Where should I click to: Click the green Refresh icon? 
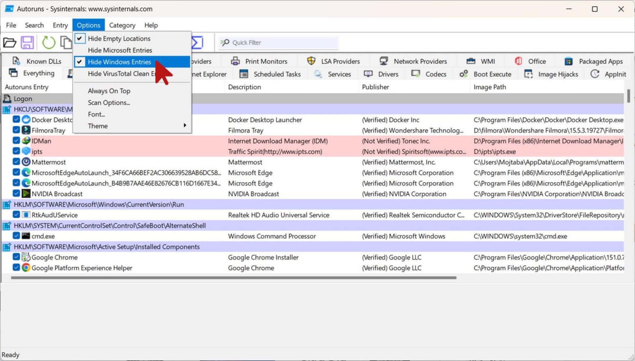click(49, 43)
